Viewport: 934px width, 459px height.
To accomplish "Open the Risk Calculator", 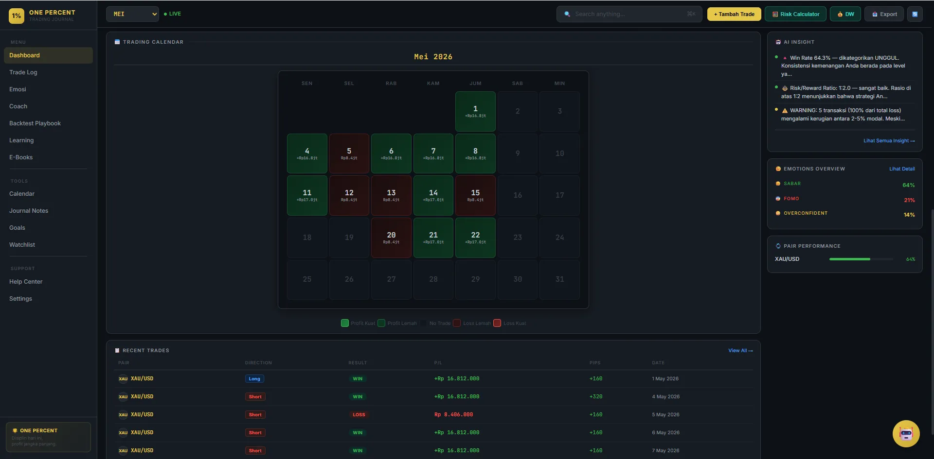I will pos(795,14).
